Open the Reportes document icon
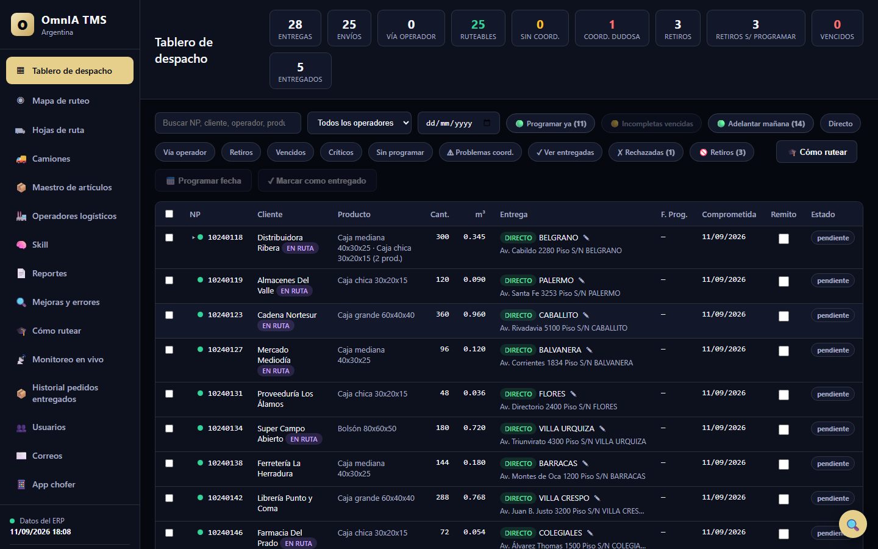Screen dimensions: 878x549 coord(21,273)
